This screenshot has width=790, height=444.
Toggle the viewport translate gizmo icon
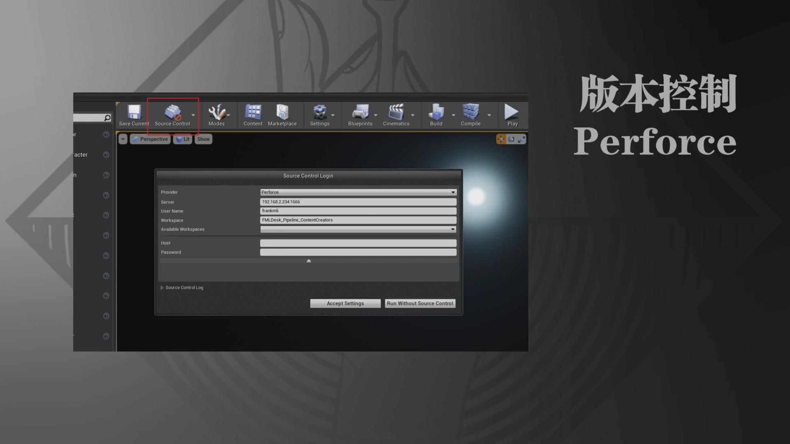click(x=501, y=139)
